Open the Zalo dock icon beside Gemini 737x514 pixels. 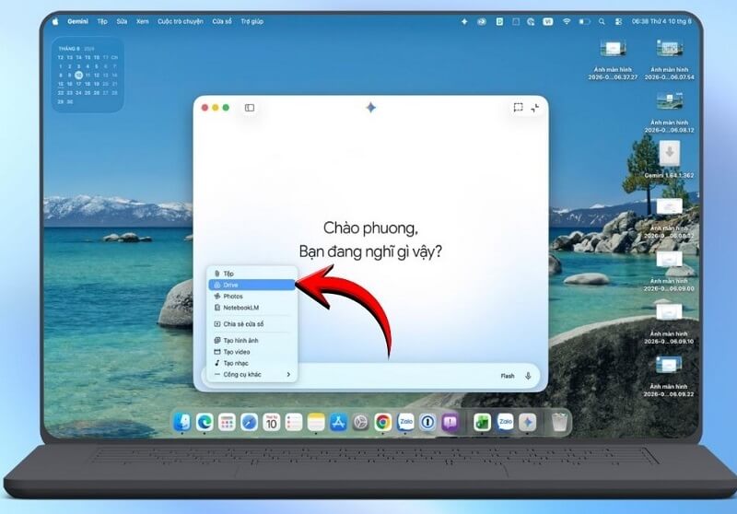coord(505,422)
